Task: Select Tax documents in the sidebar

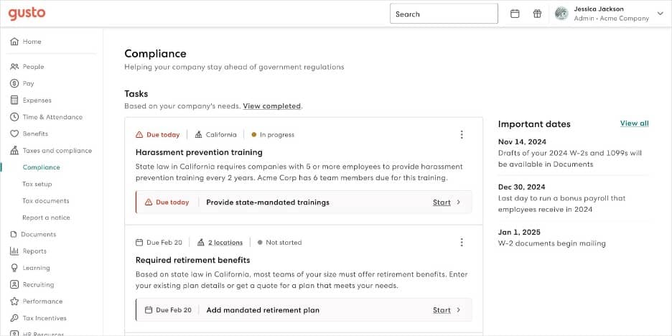Action: pyautogui.click(x=46, y=201)
